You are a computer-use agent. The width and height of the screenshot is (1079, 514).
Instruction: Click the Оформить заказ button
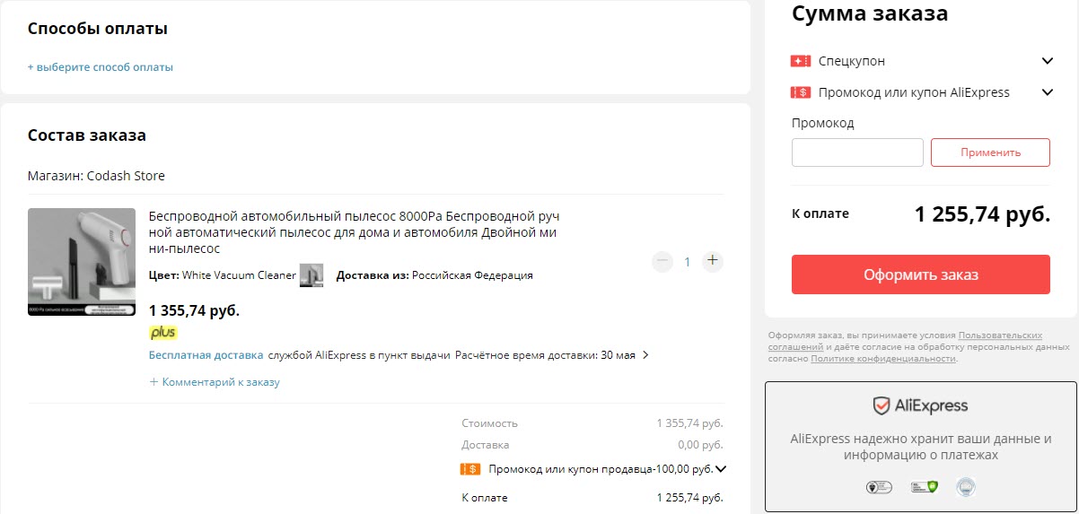click(x=921, y=274)
